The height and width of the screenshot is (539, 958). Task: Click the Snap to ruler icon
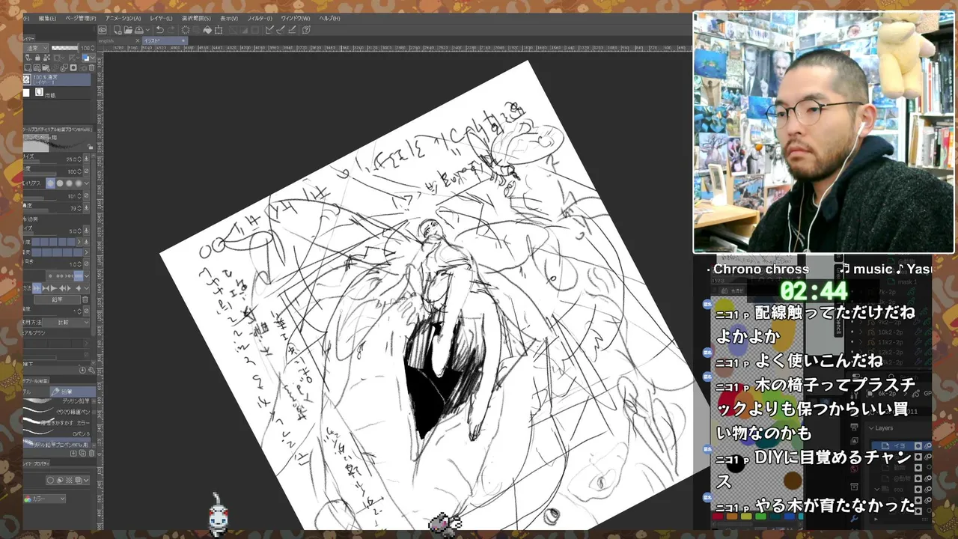(269, 30)
